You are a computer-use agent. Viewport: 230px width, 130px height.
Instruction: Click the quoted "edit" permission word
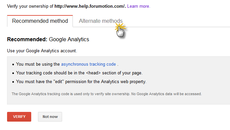(58, 81)
